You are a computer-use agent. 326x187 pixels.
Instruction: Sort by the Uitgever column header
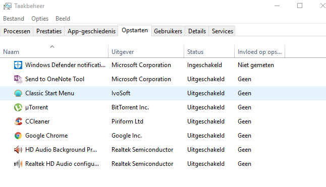coord(146,52)
